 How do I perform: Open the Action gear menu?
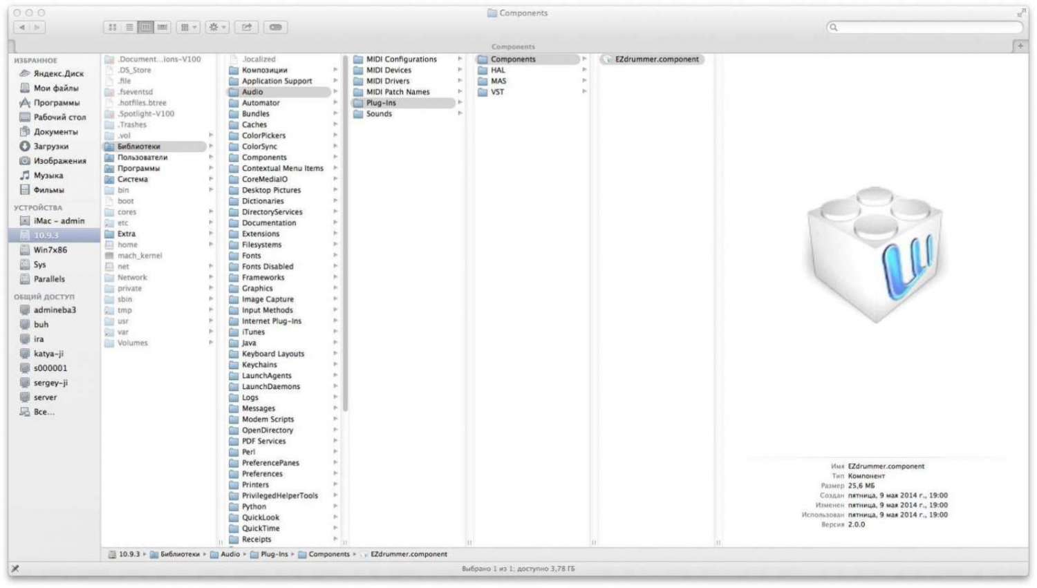pos(217,27)
